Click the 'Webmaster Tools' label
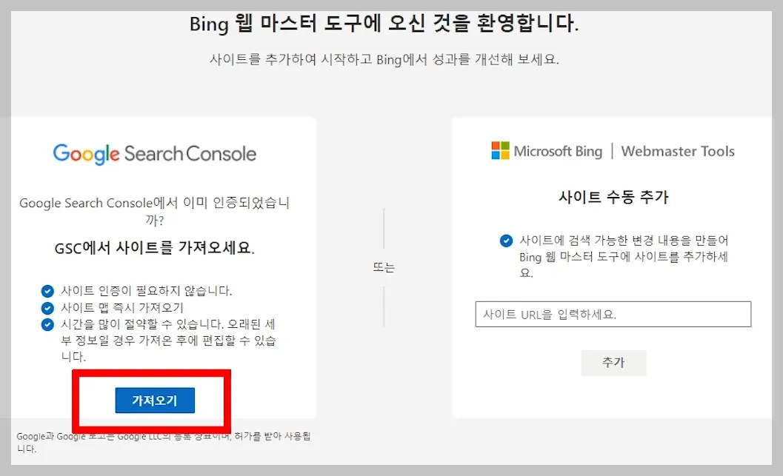 point(678,151)
